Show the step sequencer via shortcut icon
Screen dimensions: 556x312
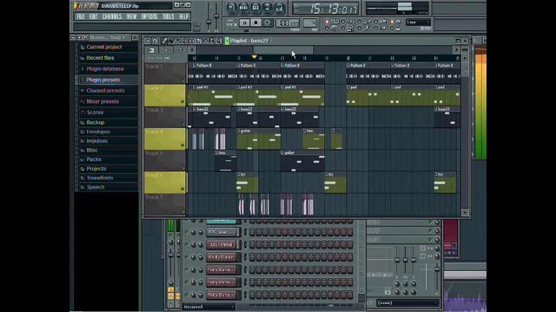[243, 7]
